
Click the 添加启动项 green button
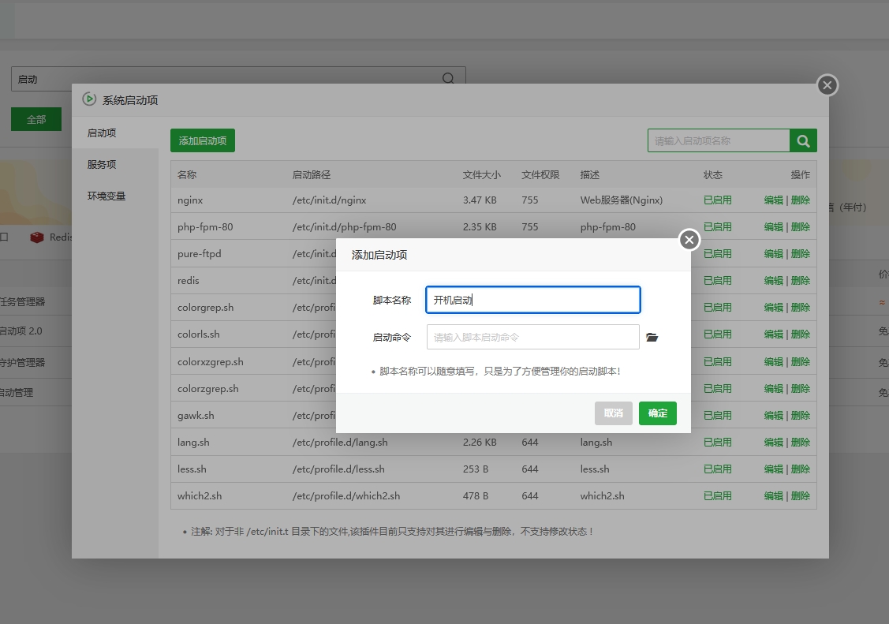(x=203, y=140)
